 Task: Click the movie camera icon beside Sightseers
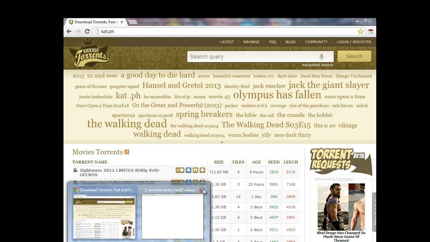76,170
